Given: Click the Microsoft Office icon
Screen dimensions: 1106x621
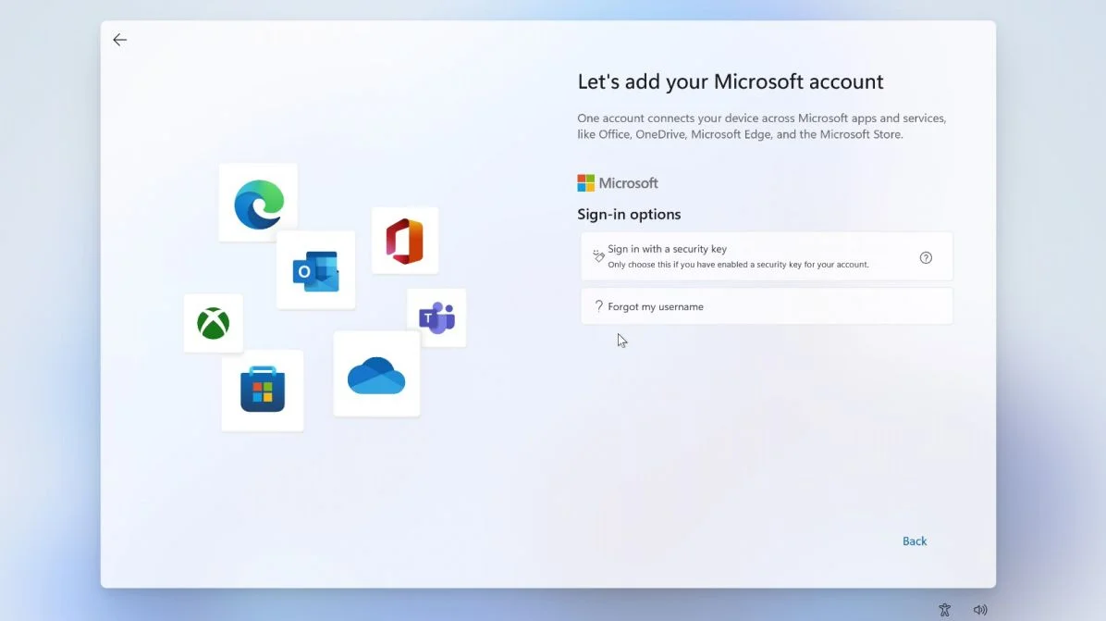Looking at the screenshot, I should tap(405, 240).
